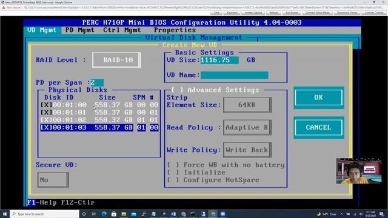Open the Write Policy dropdown
The image size is (388, 218).
tap(247, 150)
